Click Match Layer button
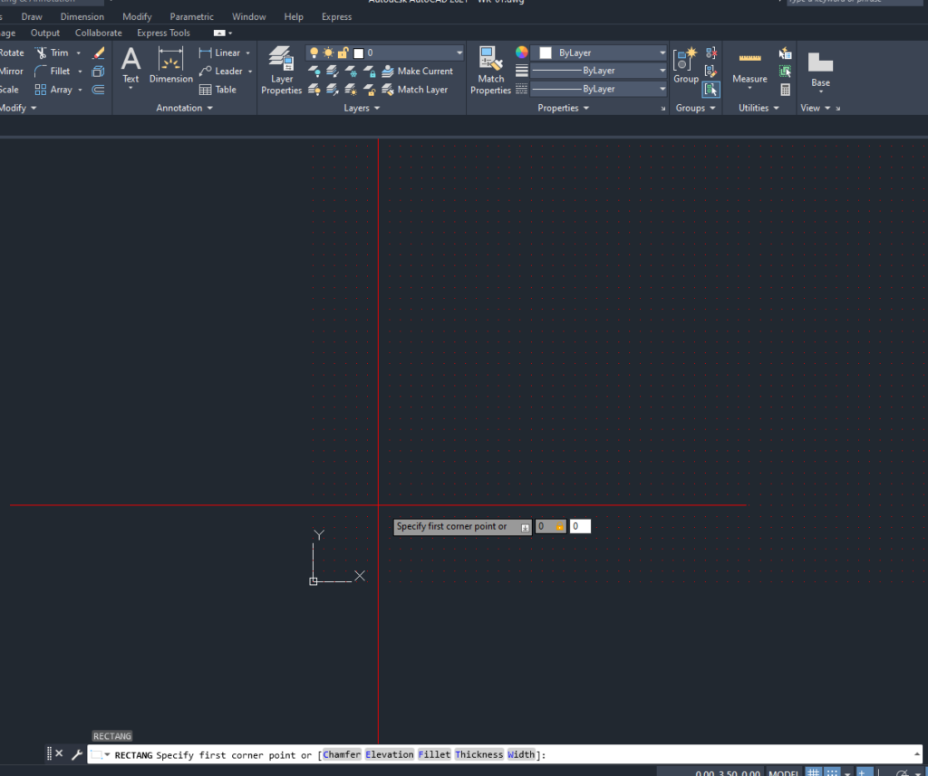The width and height of the screenshot is (928, 776). (x=415, y=90)
